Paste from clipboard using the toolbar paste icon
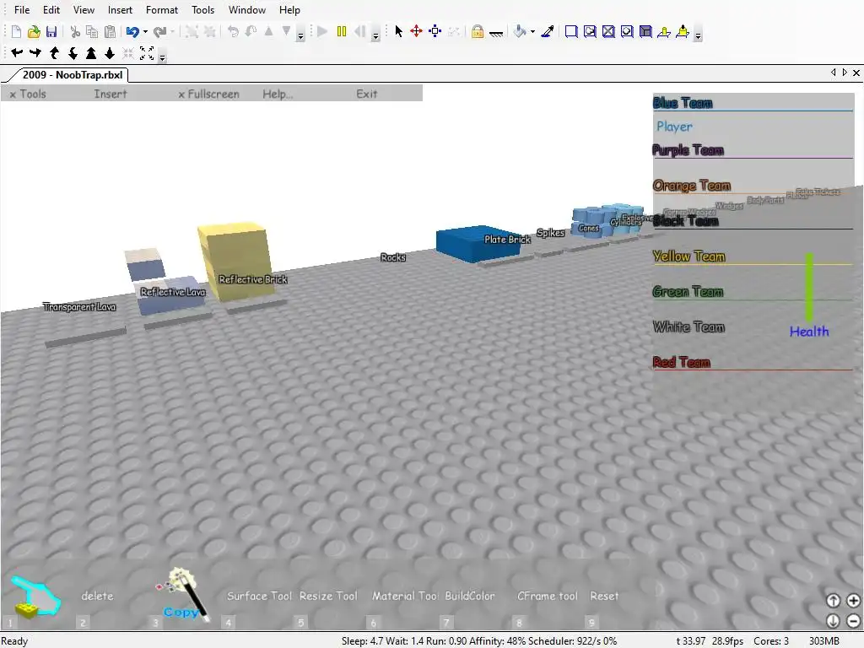This screenshot has height=648, width=864. (x=111, y=31)
